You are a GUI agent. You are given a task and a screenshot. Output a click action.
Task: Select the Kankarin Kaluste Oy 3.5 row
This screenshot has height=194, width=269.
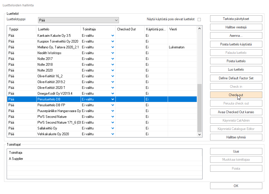tap(102, 36)
